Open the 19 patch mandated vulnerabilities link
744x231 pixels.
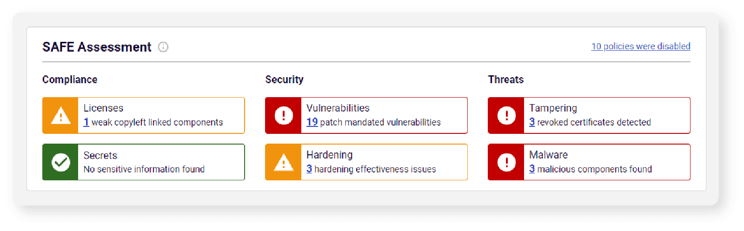coord(312,122)
